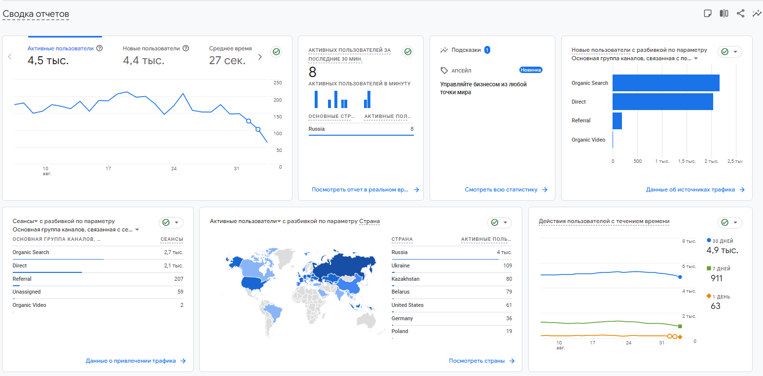
Task: Open the Активные пользователи dropdown on the country card
Action: click(246, 222)
